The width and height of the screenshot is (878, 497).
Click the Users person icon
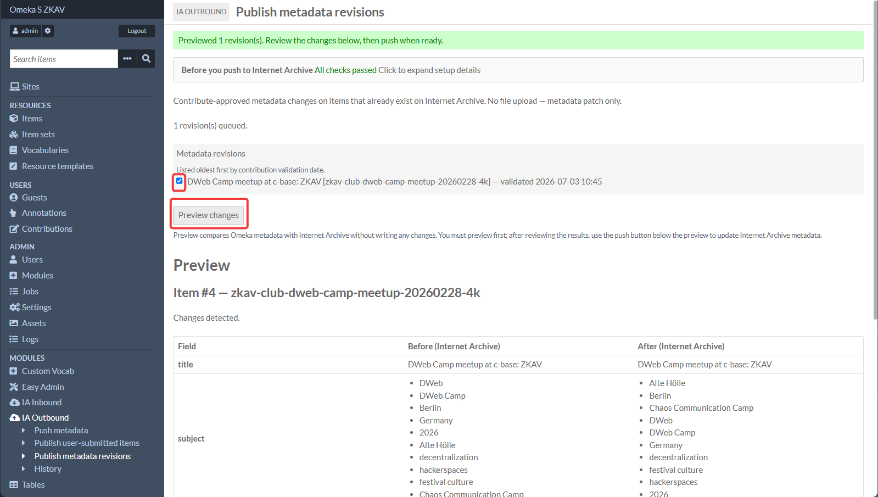tap(14, 259)
